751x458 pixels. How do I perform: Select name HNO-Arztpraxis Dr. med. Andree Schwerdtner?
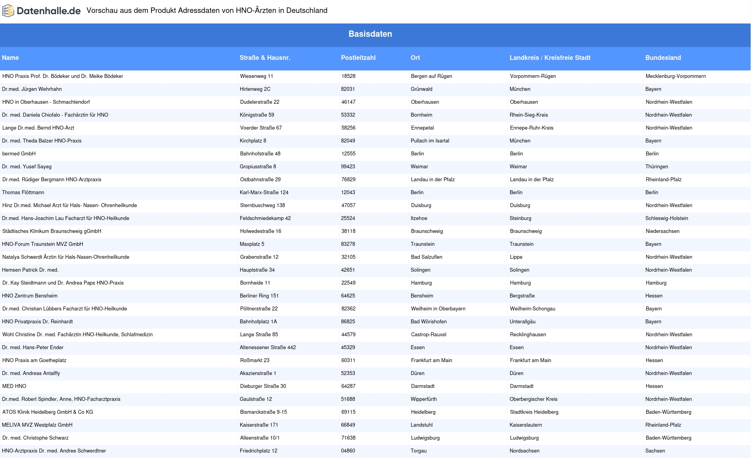coord(54,451)
